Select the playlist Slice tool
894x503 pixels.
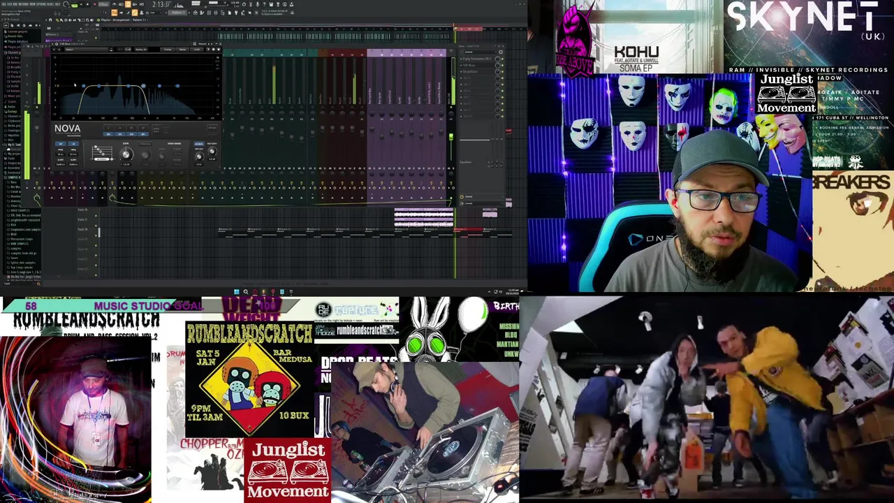coord(79,20)
